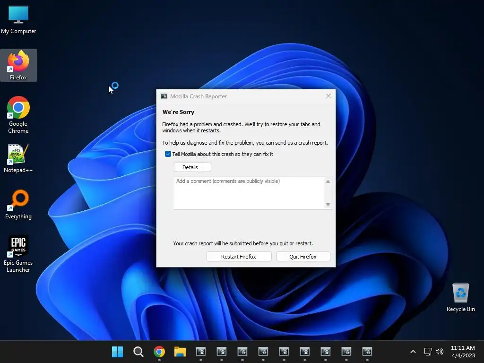Select the Notepad++ desktop shortcut
Image resolution: width=484 pixels, height=363 pixels.
click(x=18, y=158)
